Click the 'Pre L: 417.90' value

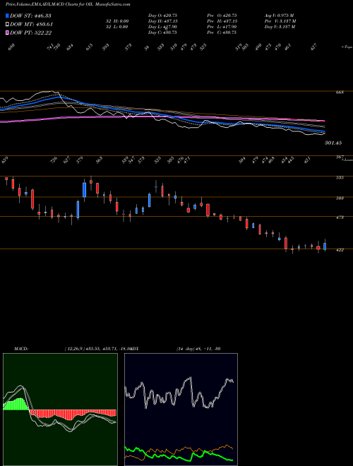coord(222,27)
